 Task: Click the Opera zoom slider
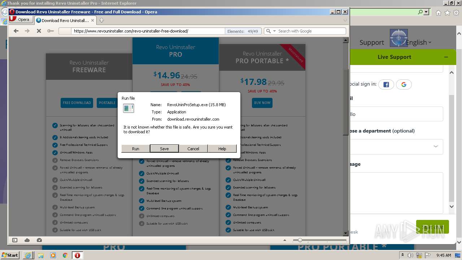[x=319, y=240]
